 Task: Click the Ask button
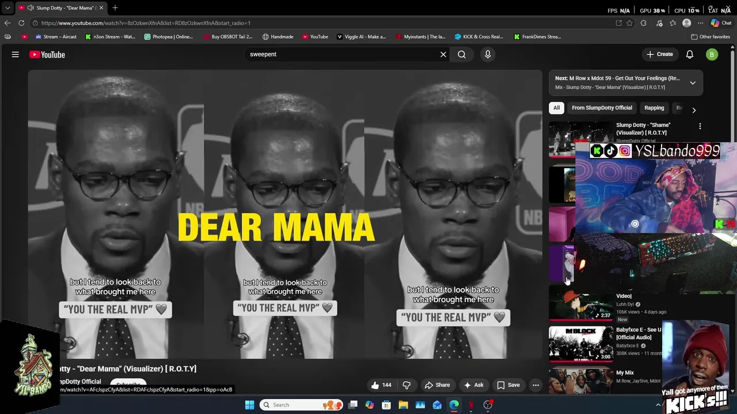[x=473, y=385]
